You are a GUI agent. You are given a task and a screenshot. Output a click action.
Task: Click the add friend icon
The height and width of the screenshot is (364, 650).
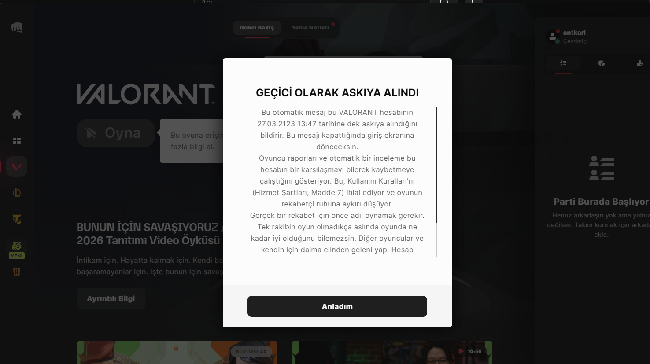click(x=640, y=63)
